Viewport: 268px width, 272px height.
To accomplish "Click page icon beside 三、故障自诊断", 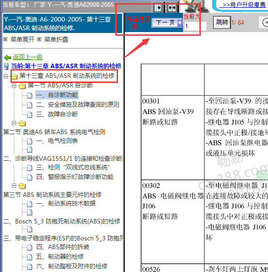I will (29, 114).
